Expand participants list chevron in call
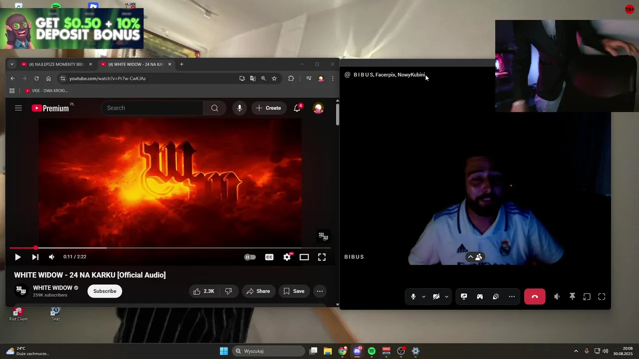The width and height of the screenshot is (639, 359). coord(470,257)
